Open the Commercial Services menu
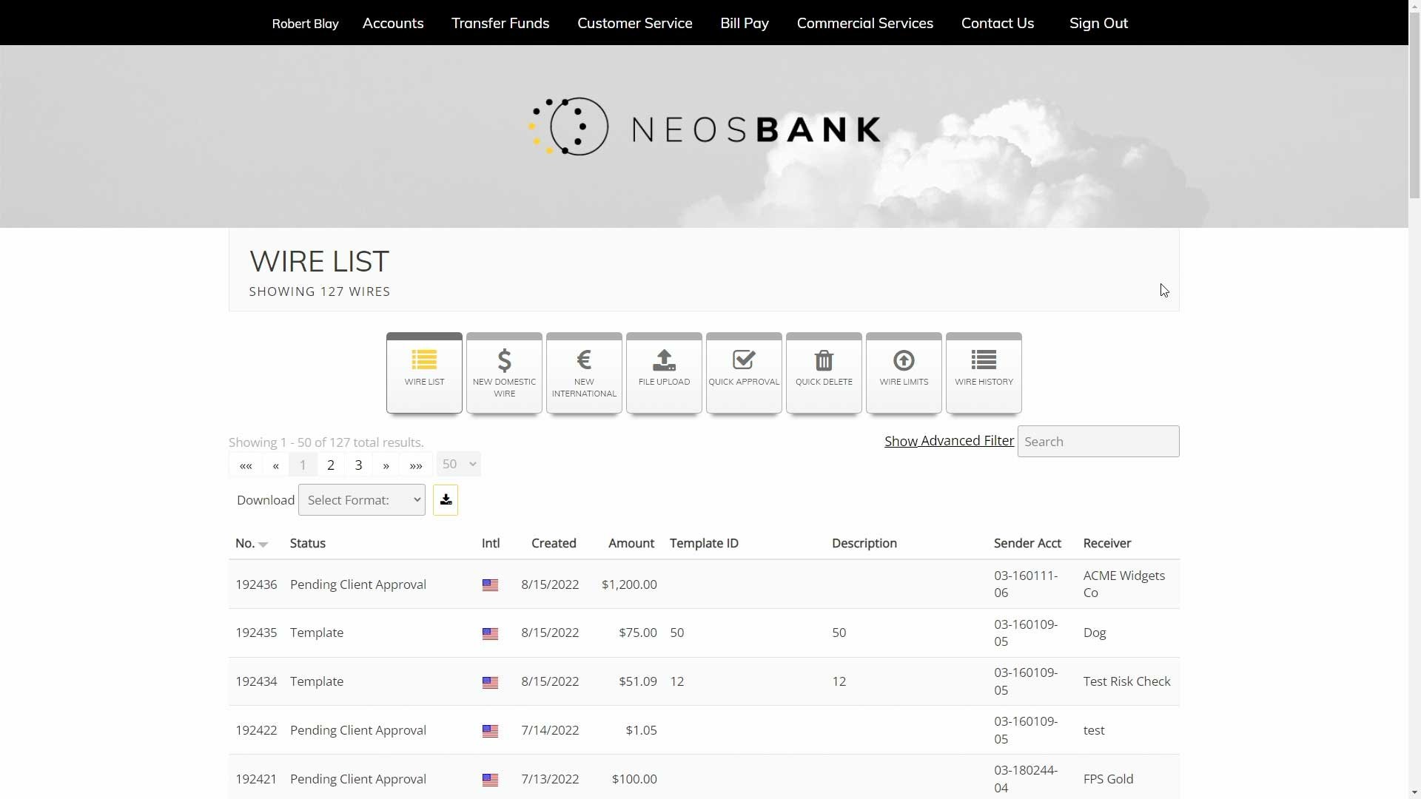This screenshot has width=1421, height=799. (864, 23)
